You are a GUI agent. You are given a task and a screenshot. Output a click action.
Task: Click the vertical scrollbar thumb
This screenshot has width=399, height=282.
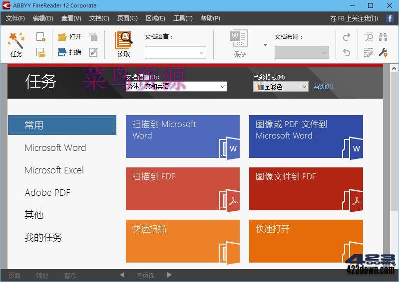click(394, 141)
